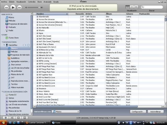Collapse the DanyloMax device tree

click(4, 45)
